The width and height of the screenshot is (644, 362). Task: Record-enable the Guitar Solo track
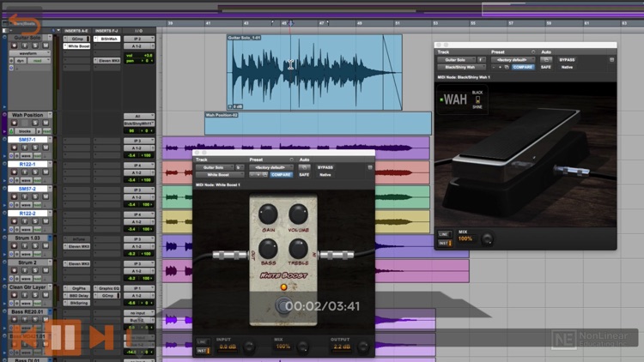[15, 45]
